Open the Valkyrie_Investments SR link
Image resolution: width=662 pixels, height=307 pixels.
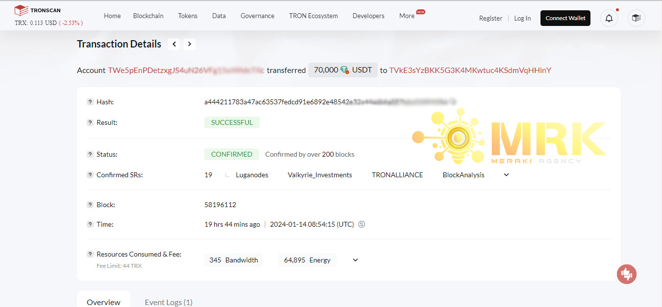click(320, 175)
